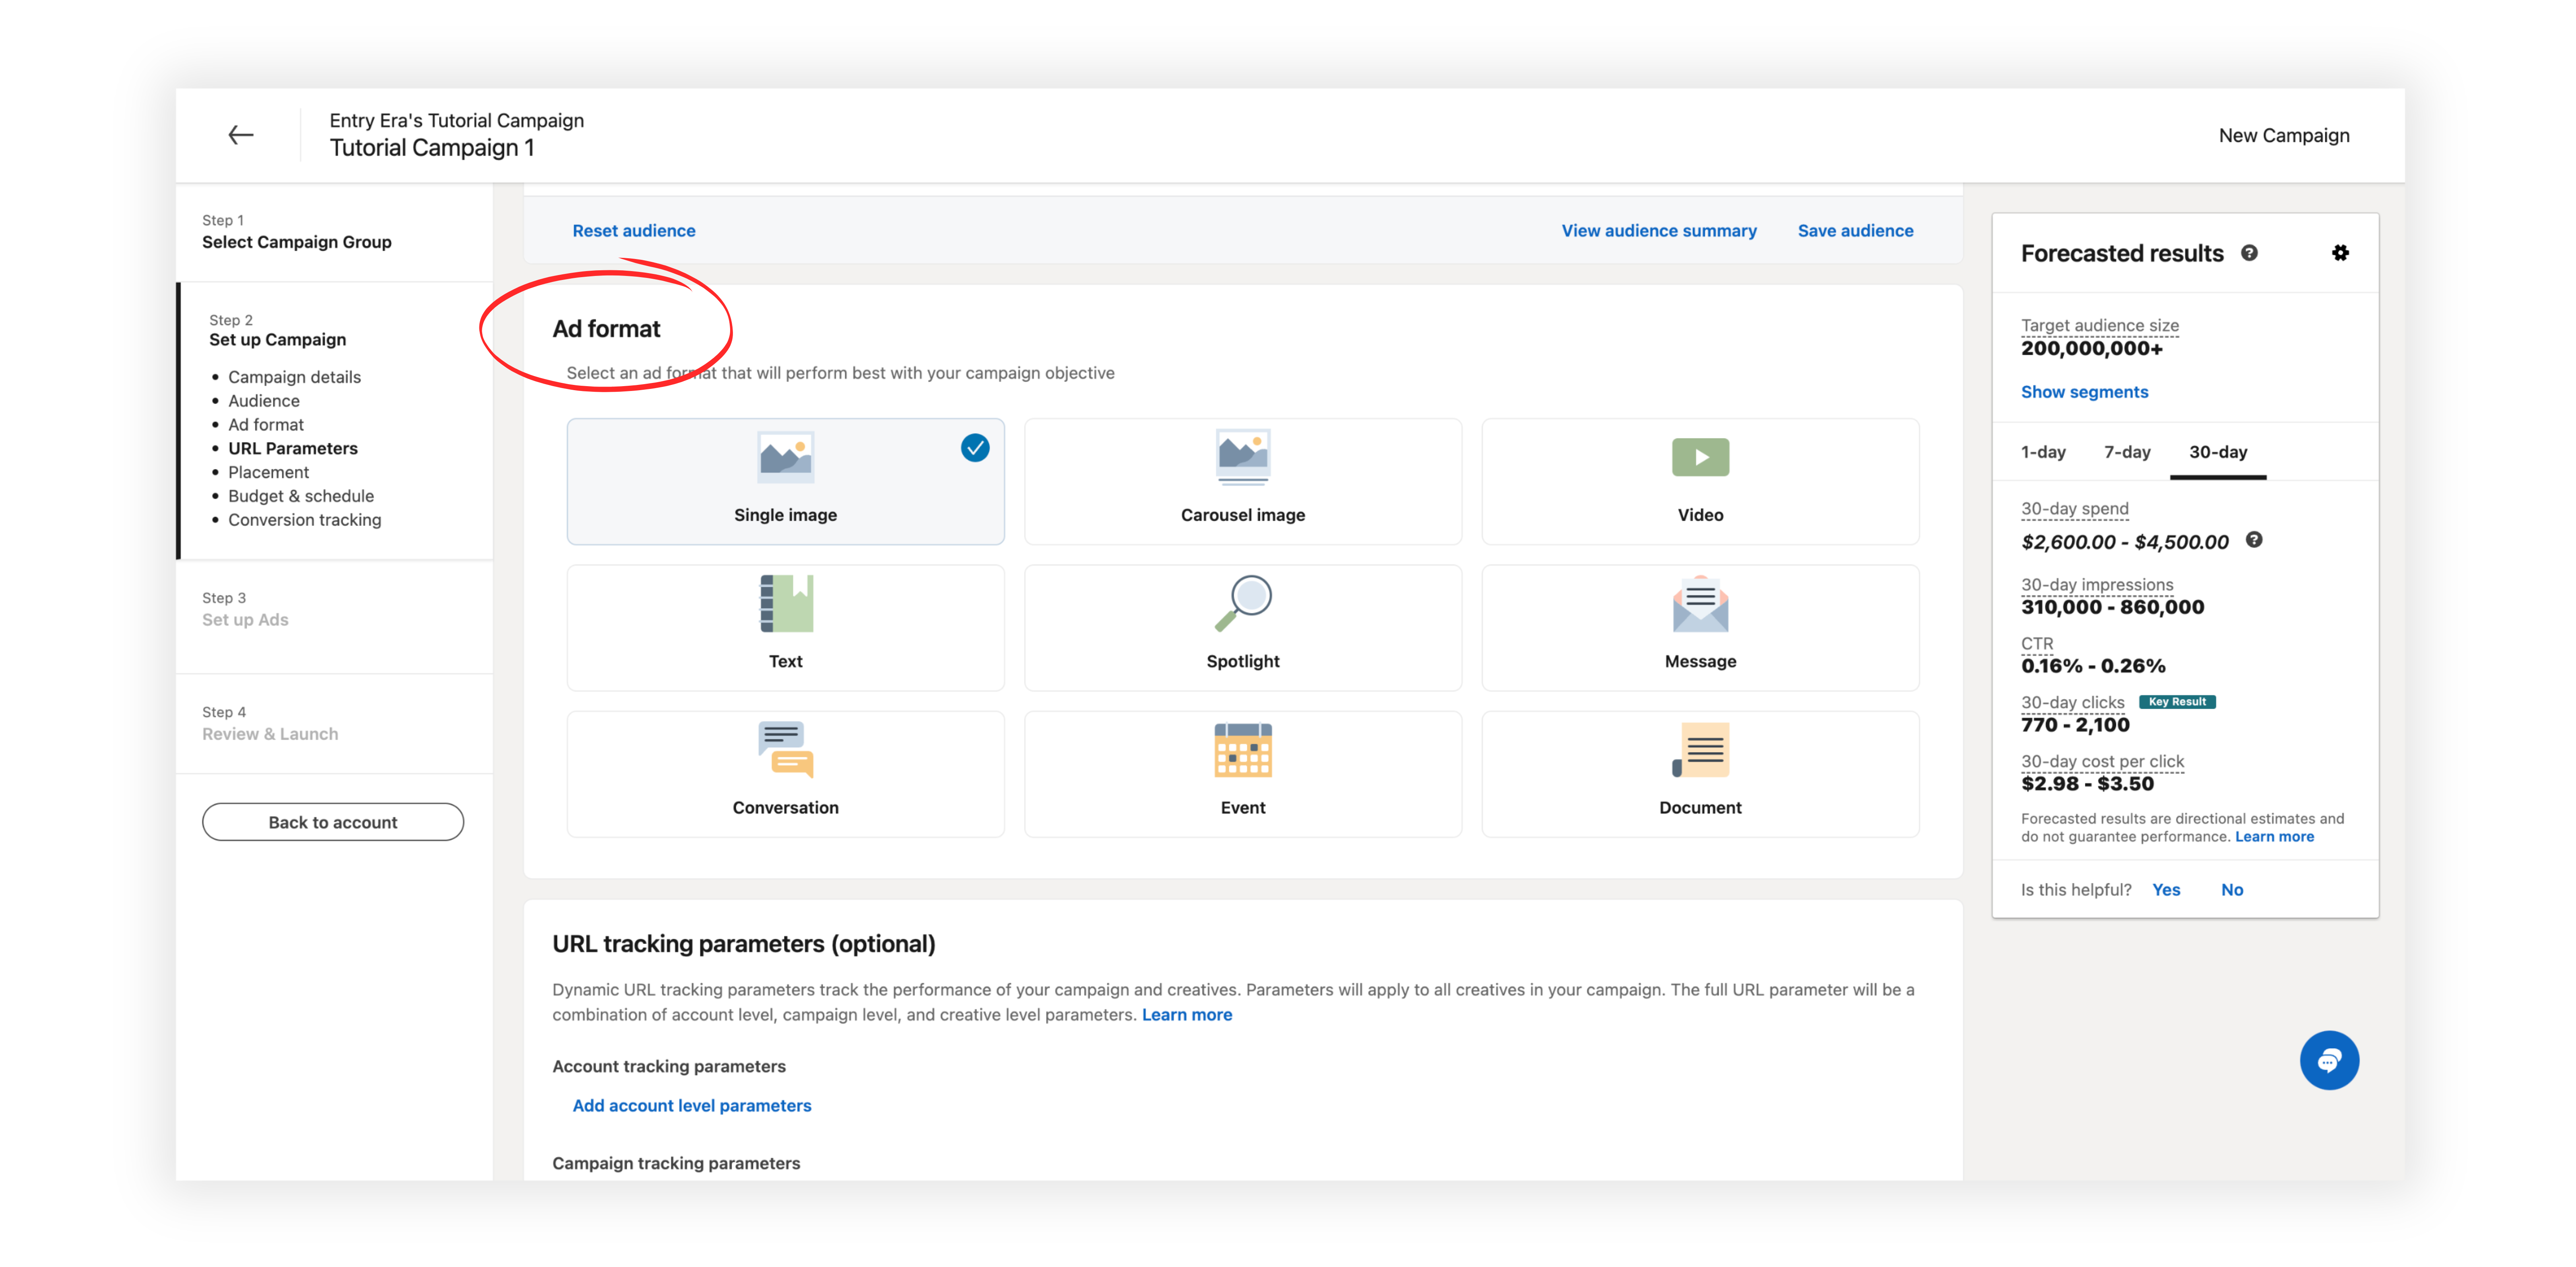Viewport: 2576px width, 1267px height.
Task: Switch to the 1-day forecast view
Action: tap(2042, 451)
